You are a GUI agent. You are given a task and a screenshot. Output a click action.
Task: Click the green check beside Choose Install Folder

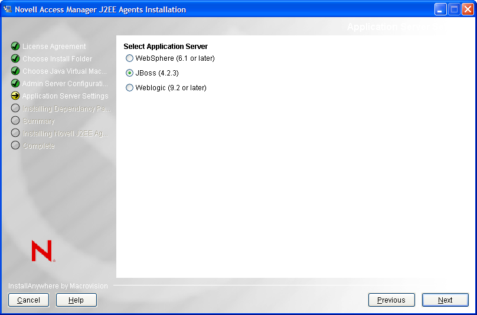(15, 58)
